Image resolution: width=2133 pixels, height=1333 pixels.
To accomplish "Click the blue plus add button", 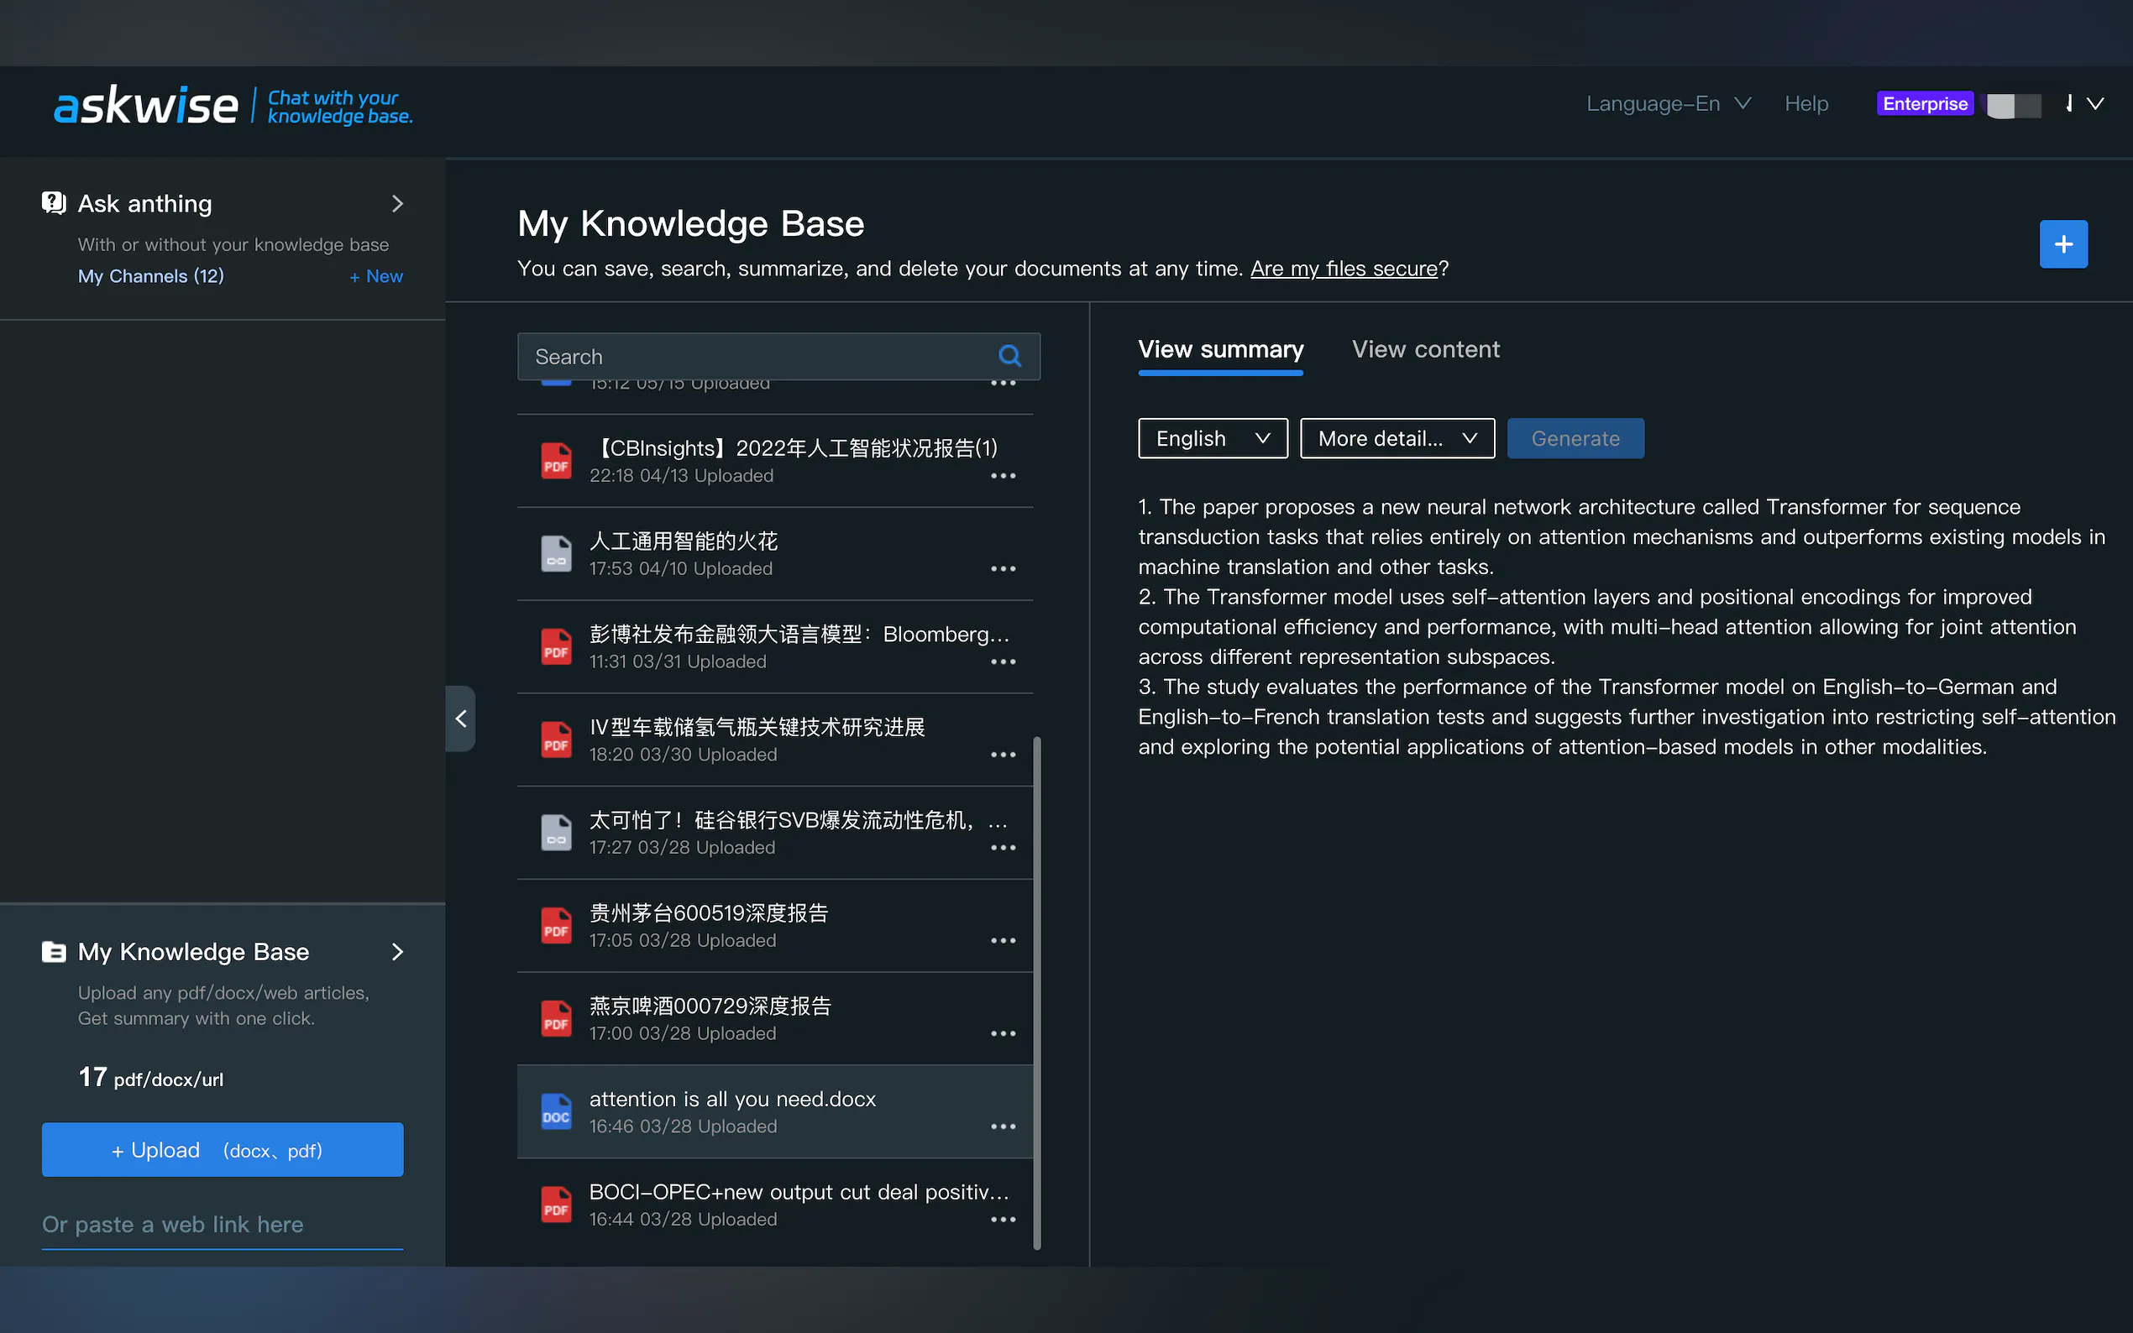I will pos(2062,244).
